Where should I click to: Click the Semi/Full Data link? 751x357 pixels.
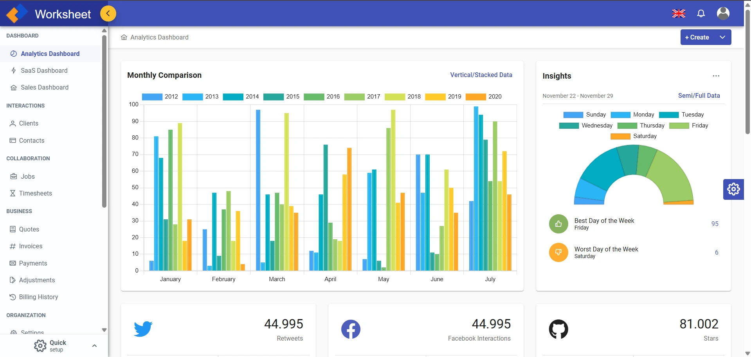699,95
